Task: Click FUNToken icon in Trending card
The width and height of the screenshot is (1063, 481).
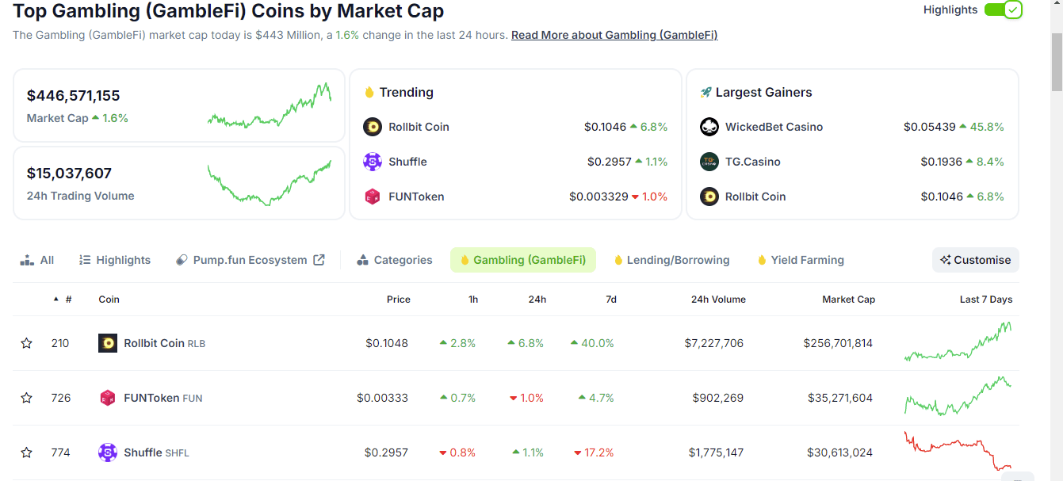Action: pos(373,197)
